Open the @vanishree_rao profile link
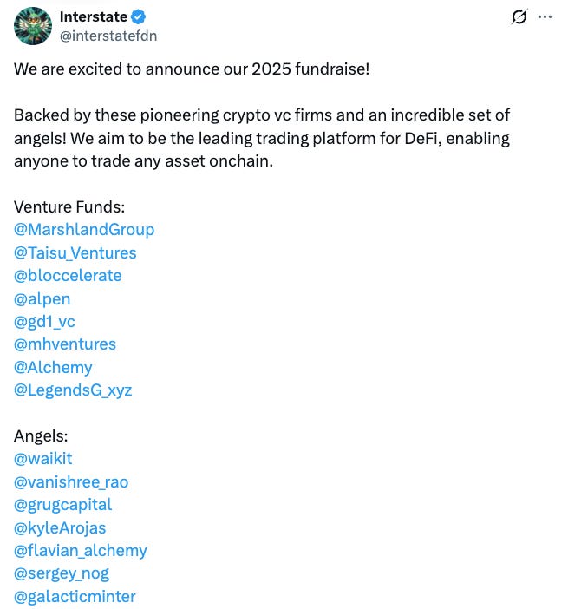This screenshot has height=609, width=568. (71, 482)
